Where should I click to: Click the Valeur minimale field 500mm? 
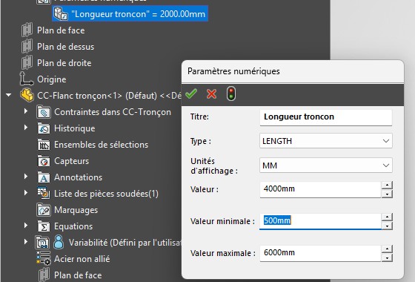pos(320,221)
